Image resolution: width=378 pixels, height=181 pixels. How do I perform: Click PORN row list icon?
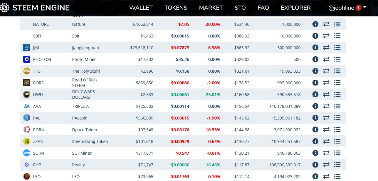pos(337,129)
